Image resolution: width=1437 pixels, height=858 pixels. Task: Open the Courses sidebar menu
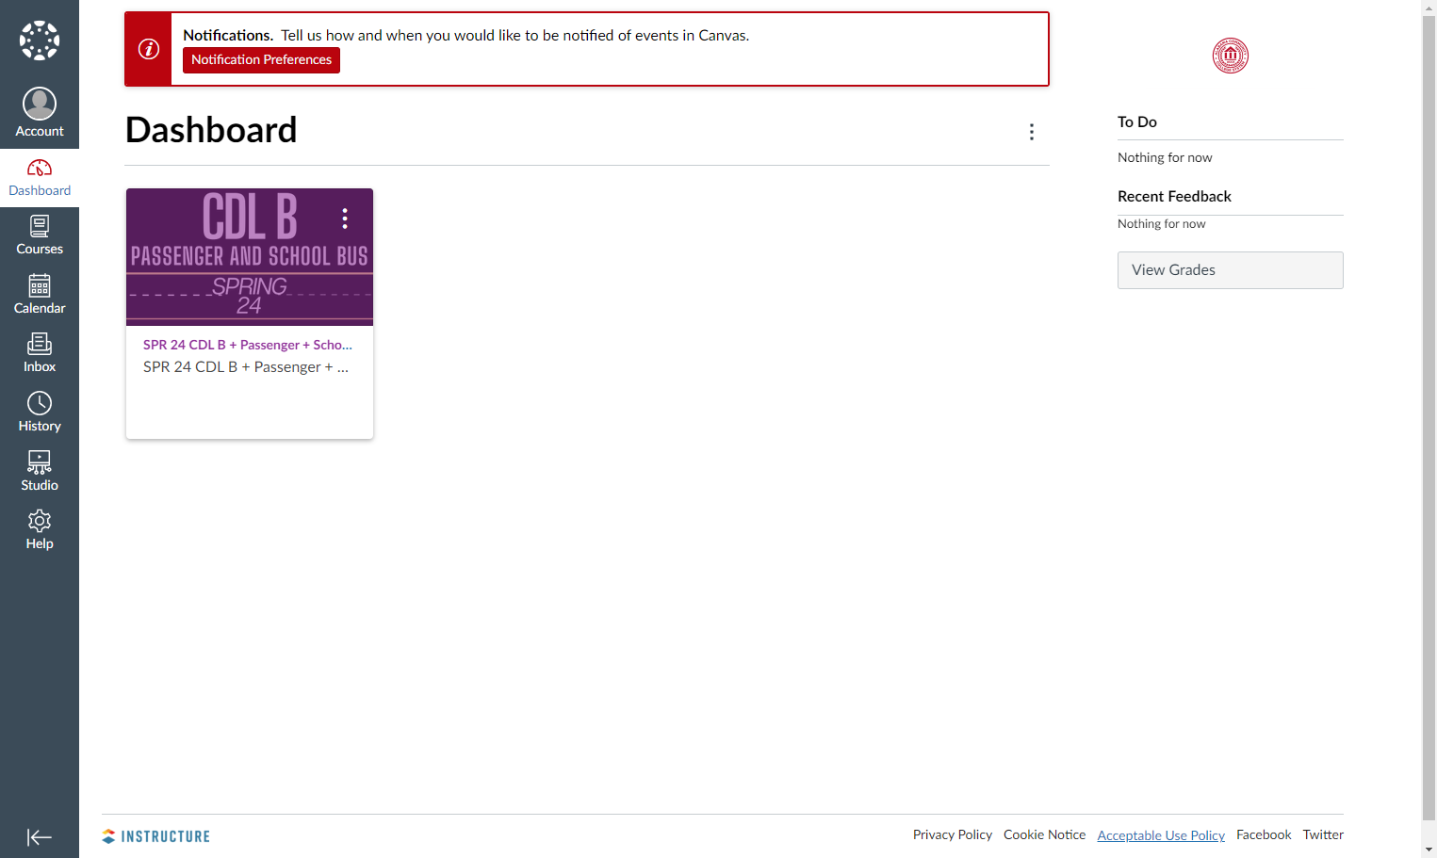coord(40,236)
